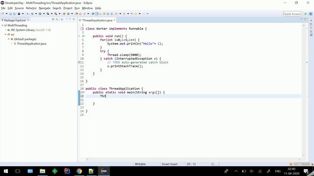
Task: Select the (default package) item
Action: click(x=25, y=39)
